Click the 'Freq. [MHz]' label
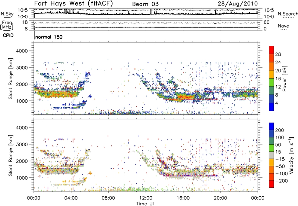298x206 pixels. [7, 25]
